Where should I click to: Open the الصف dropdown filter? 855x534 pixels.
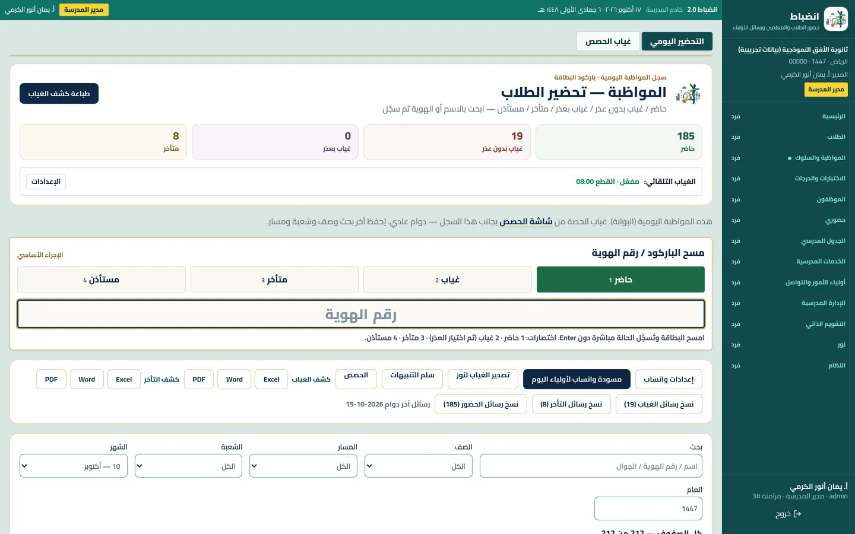(x=419, y=466)
